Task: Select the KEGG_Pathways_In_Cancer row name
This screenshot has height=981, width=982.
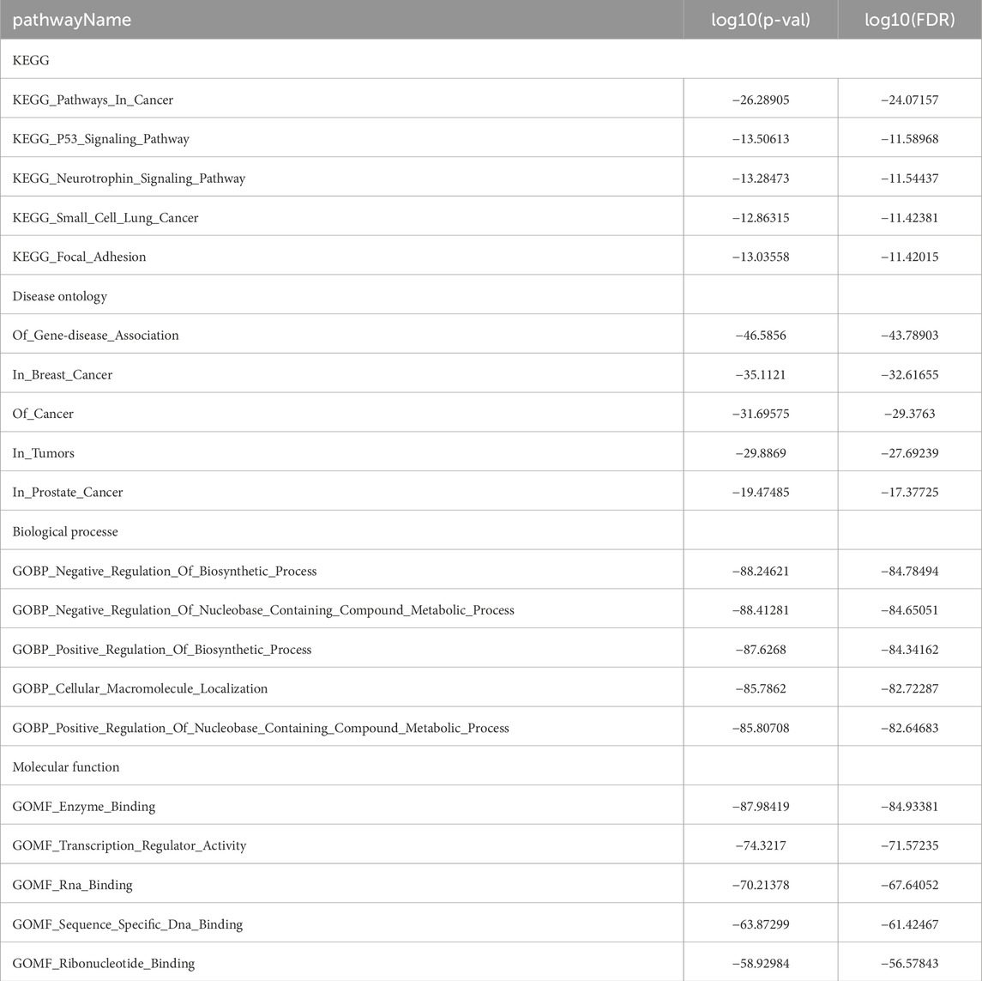Action: [x=93, y=100]
